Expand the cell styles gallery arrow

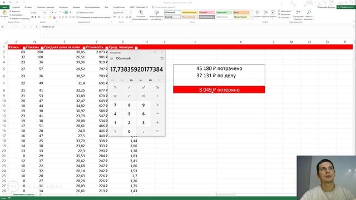pyautogui.click(x=251, y=18)
